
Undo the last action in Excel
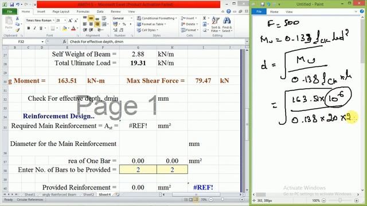[18, 5]
